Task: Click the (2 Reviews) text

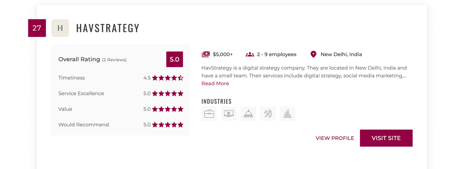Action: click(114, 60)
